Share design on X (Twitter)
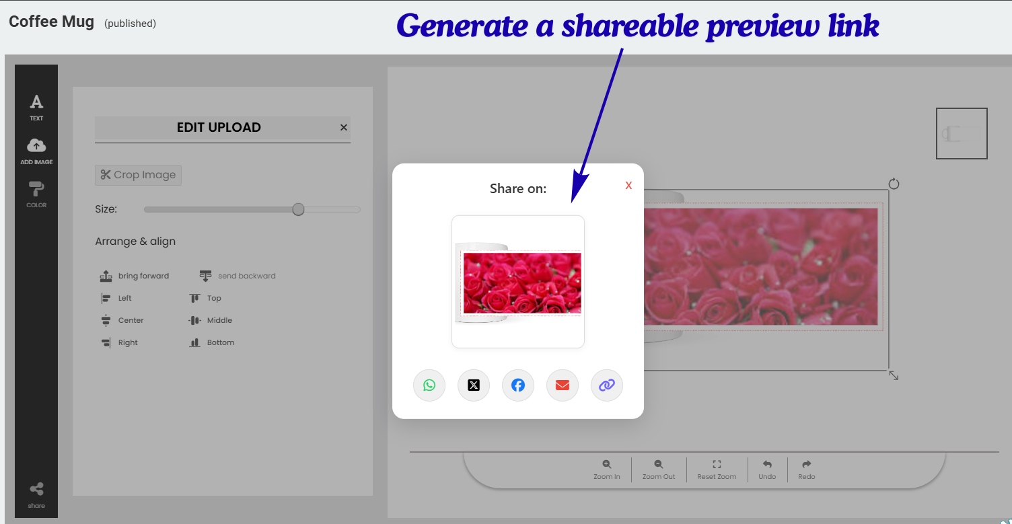 (x=474, y=385)
